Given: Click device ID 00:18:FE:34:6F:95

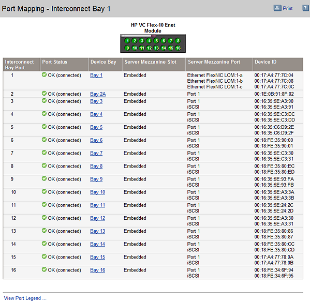Looking at the screenshot, I should (x=274, y=276).
